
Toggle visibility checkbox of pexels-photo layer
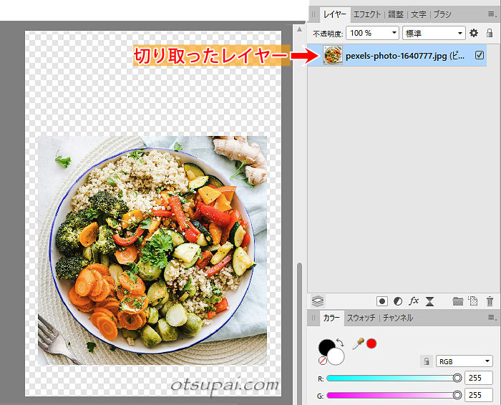click(480, 55)
